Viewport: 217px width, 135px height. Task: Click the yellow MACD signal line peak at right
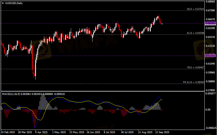[162, 99]
